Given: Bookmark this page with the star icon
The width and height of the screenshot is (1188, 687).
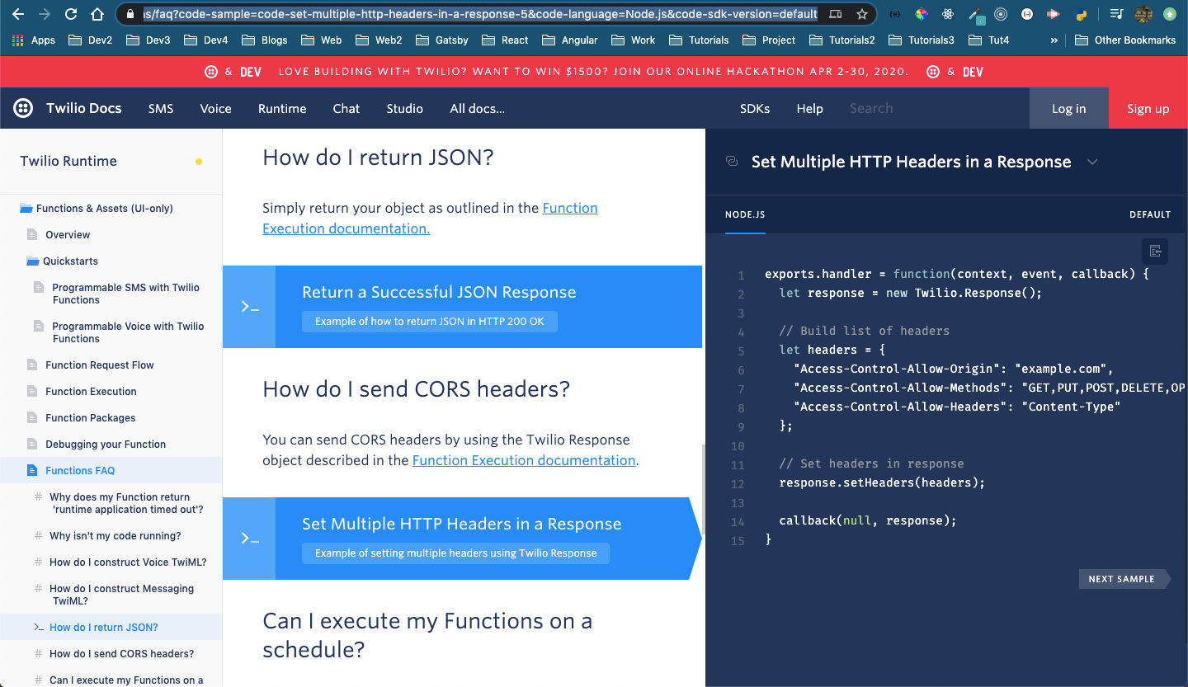Looking at the screenshot, I should click(x=861, y=14).
